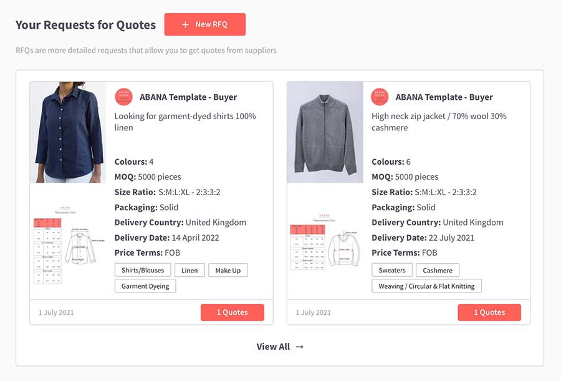
Task: Click the ABANA logo on shirt RFQ
Action: tap(124, 97)
